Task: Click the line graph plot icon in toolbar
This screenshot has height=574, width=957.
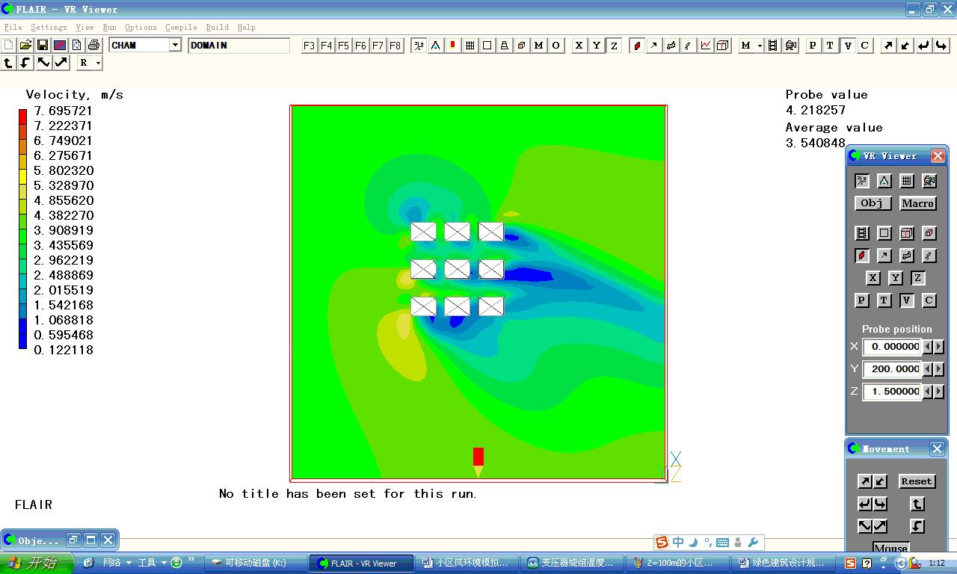Action: point(706,46)
